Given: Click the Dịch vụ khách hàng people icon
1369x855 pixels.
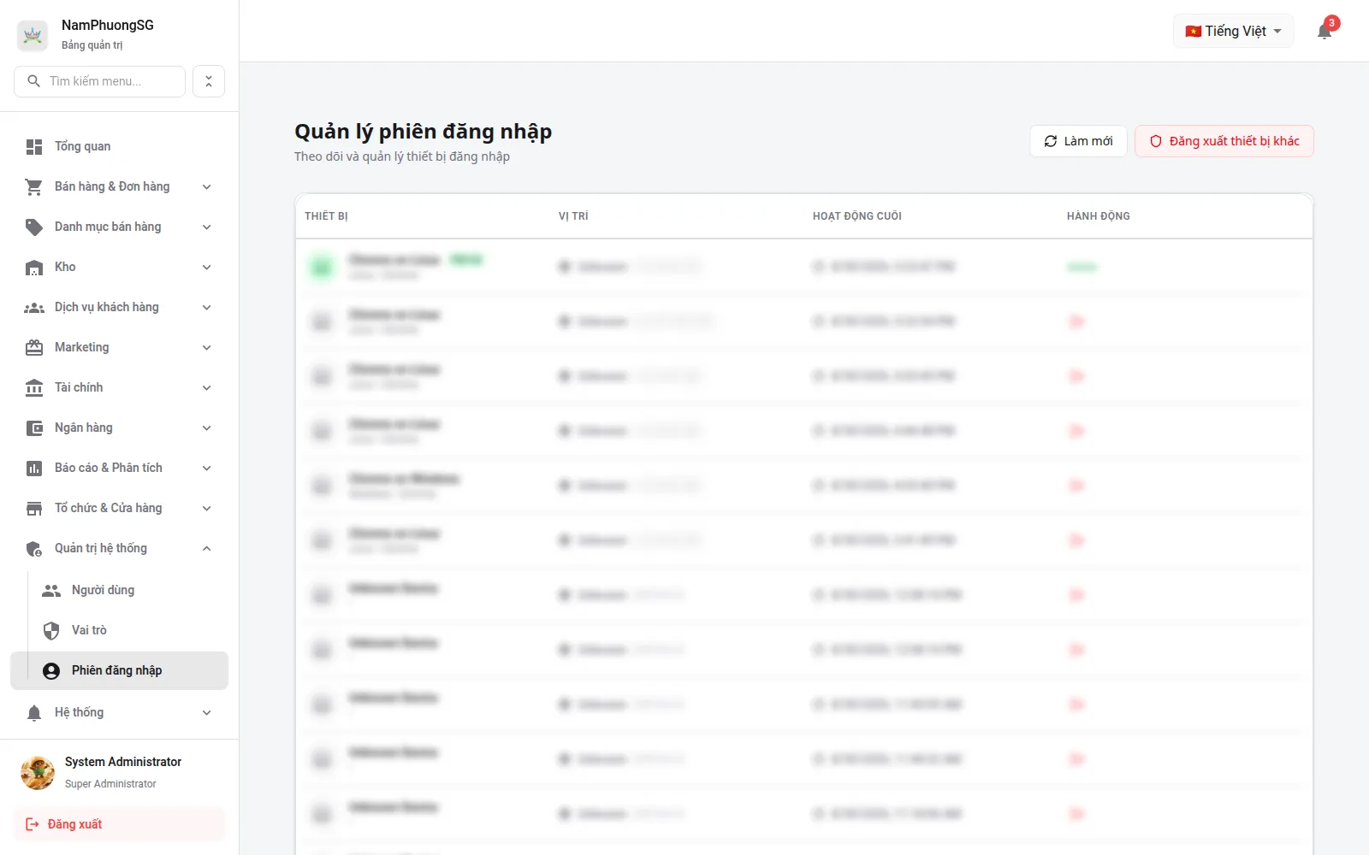Looking at the screenshot, I should tap(34, 308).
